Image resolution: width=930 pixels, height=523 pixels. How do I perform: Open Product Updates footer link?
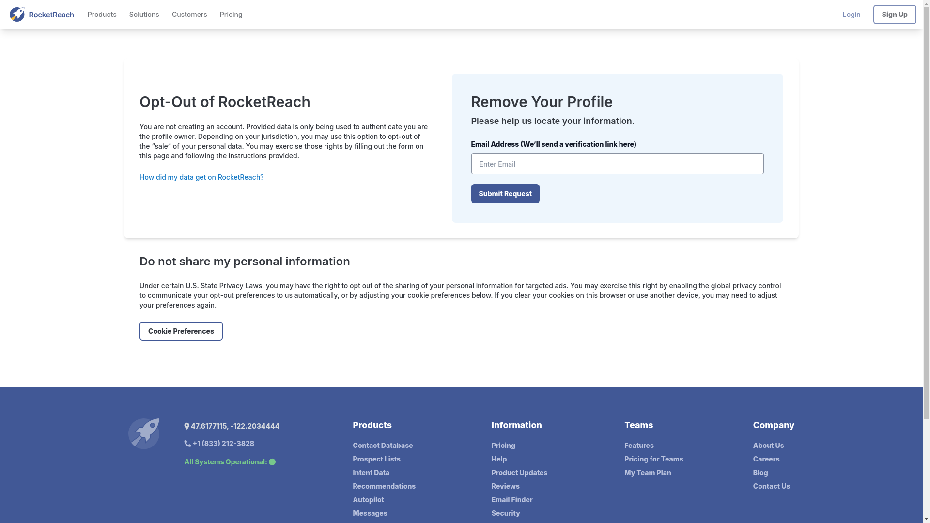click(519, 473)
